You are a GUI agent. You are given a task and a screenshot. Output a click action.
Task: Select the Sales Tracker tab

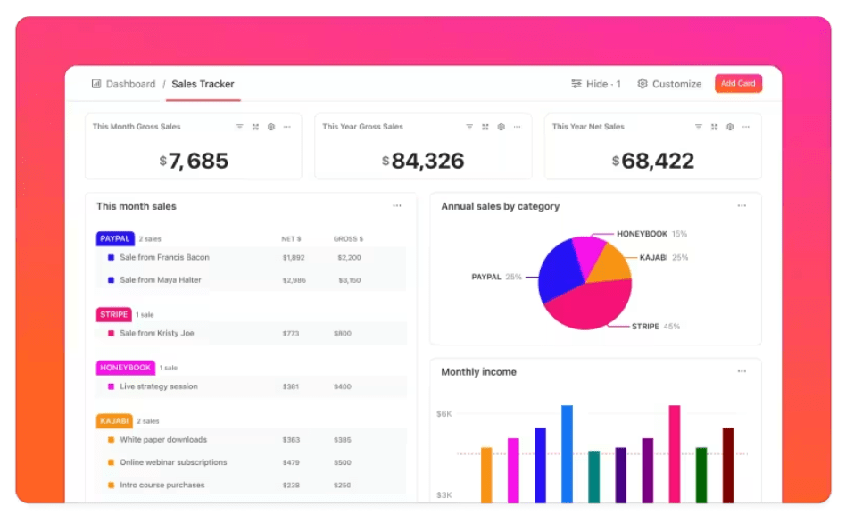coord(203,84)
